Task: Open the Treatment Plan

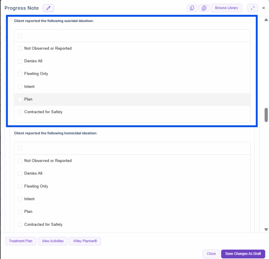Action: (x=21, y=241)
